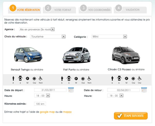Open the Catégorie Mini dropdown
The image size is (155, 126).
click(x=109, y=37)
